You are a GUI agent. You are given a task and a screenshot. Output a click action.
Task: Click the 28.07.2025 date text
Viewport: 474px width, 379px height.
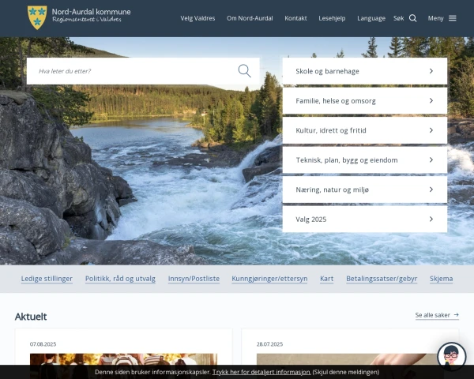[269, 344]
